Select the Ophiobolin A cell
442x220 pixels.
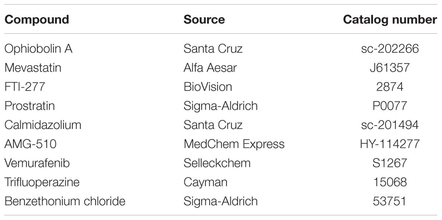coord(38,49)
